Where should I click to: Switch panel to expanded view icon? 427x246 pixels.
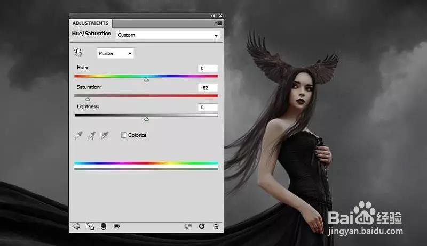pyautogui.click(x=90, y=226)
